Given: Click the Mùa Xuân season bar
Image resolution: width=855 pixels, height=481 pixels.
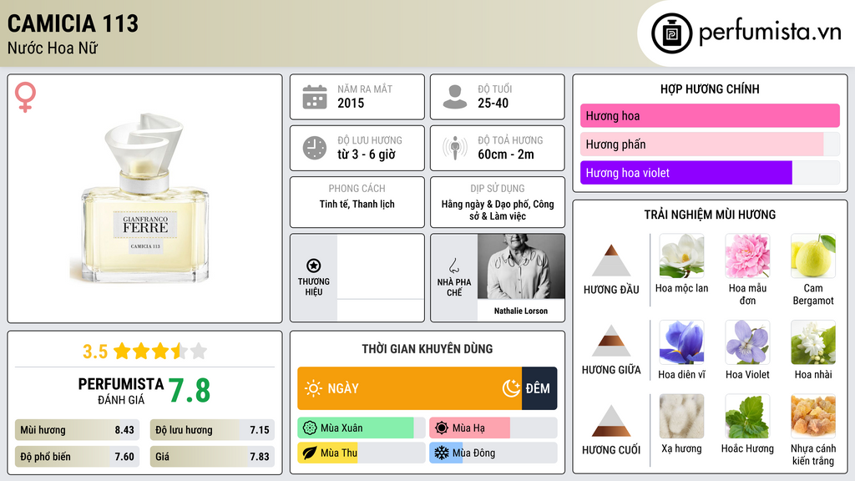Looking at the screenshot, I should pos(361,428).
